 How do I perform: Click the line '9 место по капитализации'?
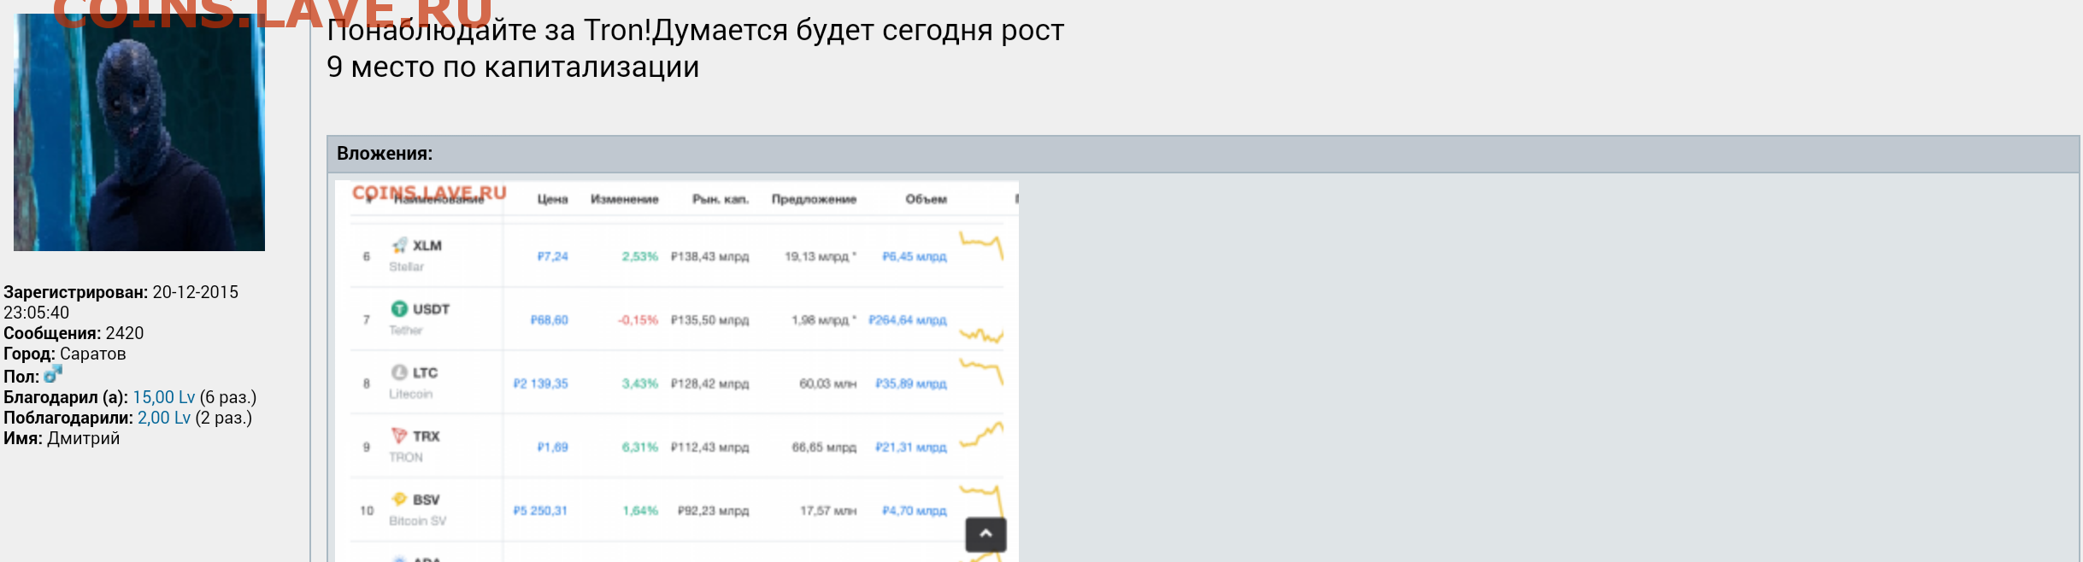(513, 67)
